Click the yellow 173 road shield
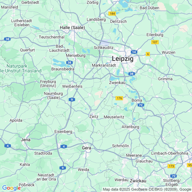The image size is (192, 192). [x=171, y=166]
